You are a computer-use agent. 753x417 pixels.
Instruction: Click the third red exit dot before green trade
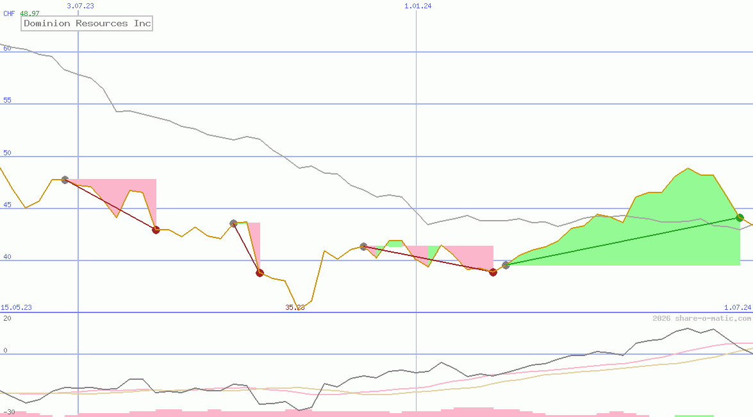point(493,272)
